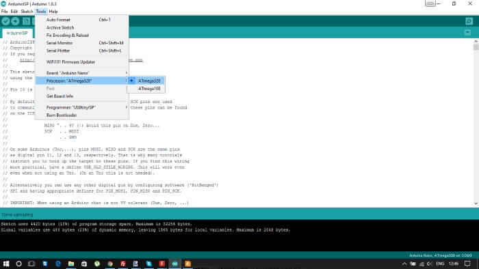Click the Arduino IDE taskbar icon
Image resolution: width=479 pixels, height=269 pixels.
pyautogui.click(x=174, y=264)
